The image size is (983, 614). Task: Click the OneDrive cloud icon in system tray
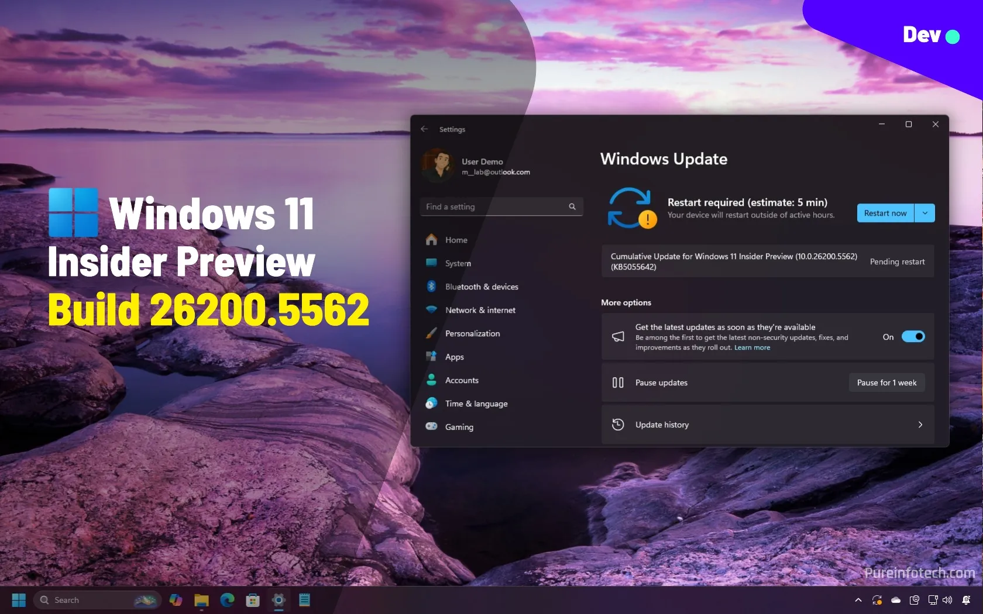(895, 600)
